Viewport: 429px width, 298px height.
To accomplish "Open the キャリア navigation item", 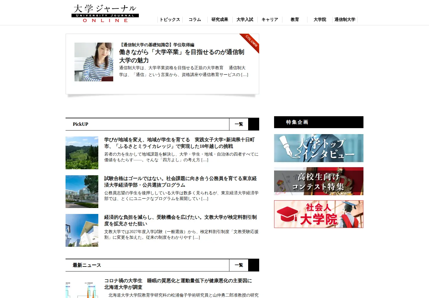I will click(270, 20).
